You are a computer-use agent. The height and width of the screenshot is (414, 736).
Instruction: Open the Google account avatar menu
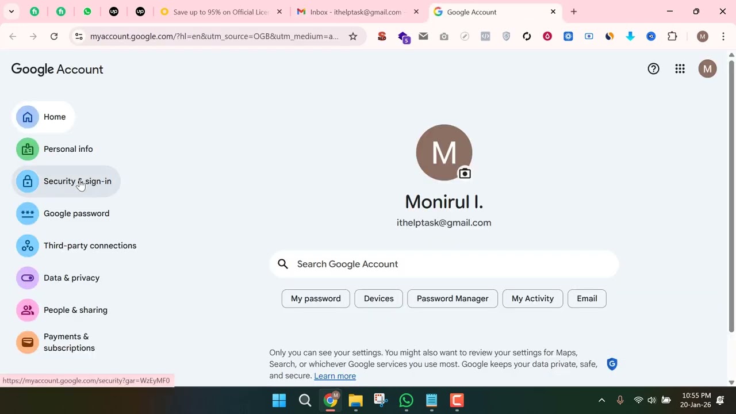[707, 69]
